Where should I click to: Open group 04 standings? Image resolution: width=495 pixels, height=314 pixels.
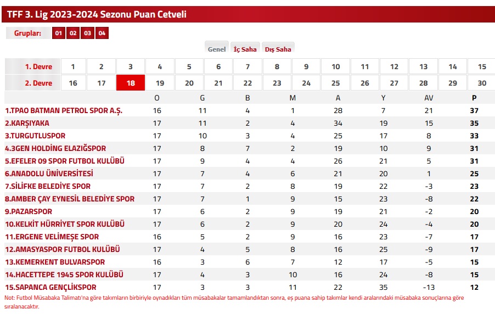[102, 33]
